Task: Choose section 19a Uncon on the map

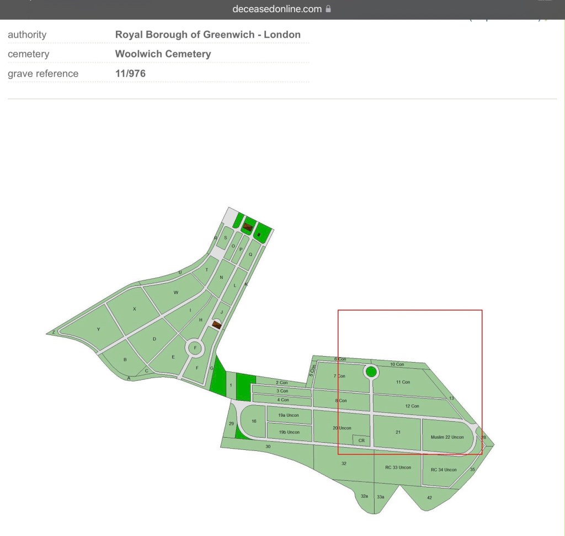Action: click(289, 415)
